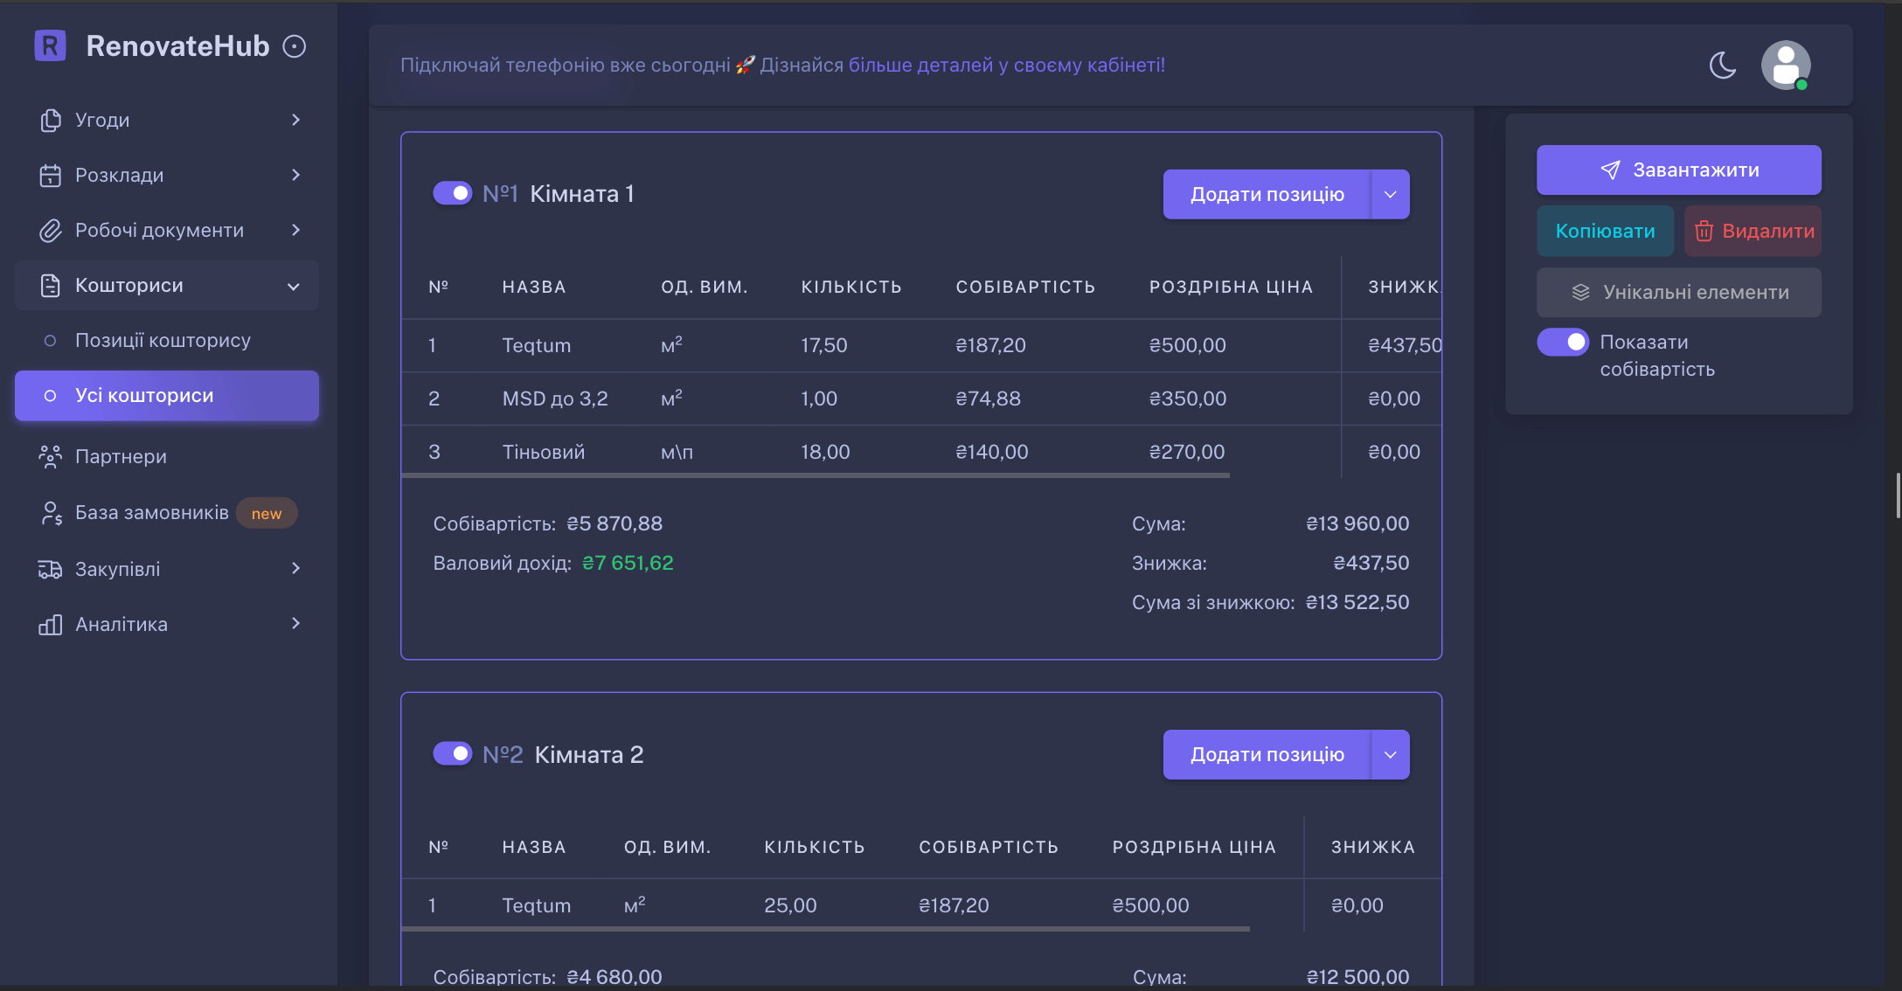Open the Угоди menu item
This screenshot has width=1902, height=991.
click(x=167, y=120)
